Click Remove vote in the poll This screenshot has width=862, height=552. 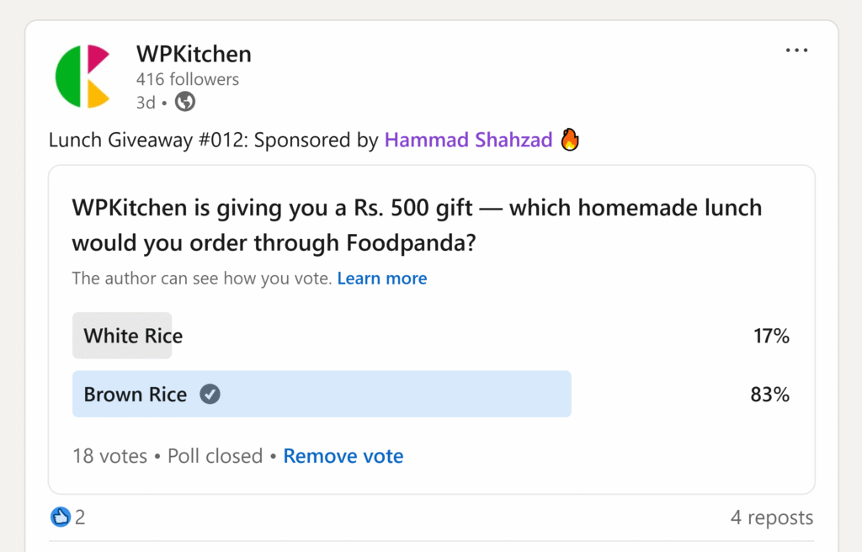(343, 456)
